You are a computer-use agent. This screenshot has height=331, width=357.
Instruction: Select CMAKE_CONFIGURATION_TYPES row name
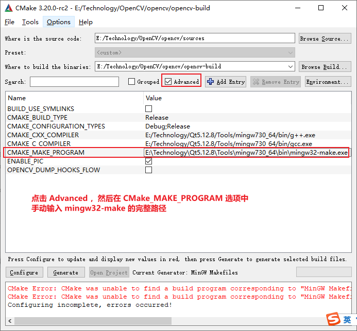[56, 126]
